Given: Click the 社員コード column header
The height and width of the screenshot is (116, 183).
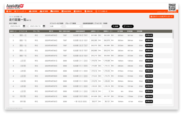Looking at the screenshot, I should (13, 31).
